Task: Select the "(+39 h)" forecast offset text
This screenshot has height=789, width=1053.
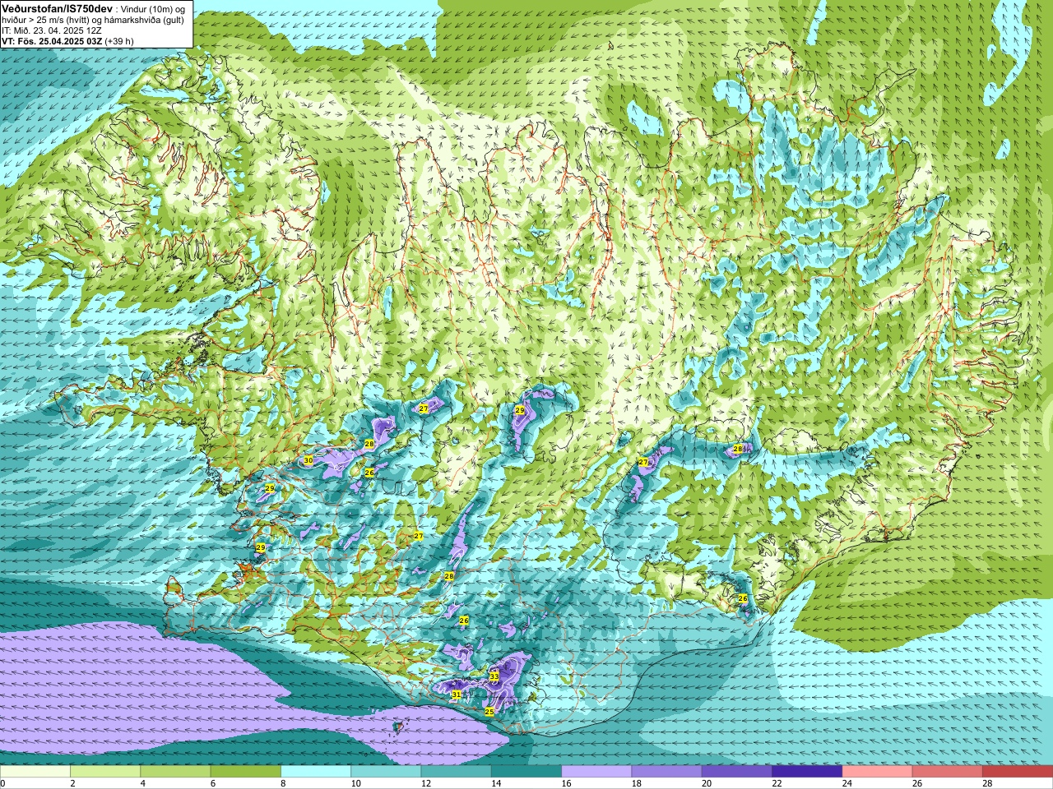Action: point(119,41)
